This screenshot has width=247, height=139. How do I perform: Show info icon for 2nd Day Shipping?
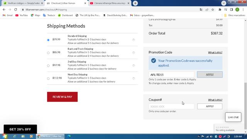click(134, 65)
